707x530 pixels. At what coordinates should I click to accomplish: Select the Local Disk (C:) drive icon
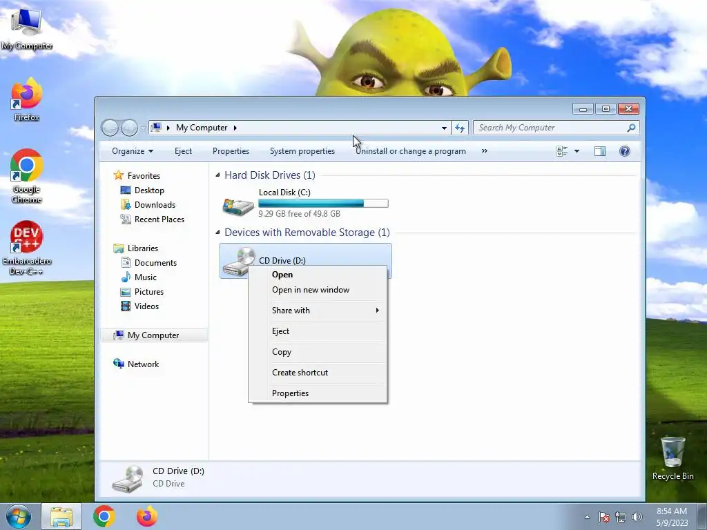coord(238,206)
